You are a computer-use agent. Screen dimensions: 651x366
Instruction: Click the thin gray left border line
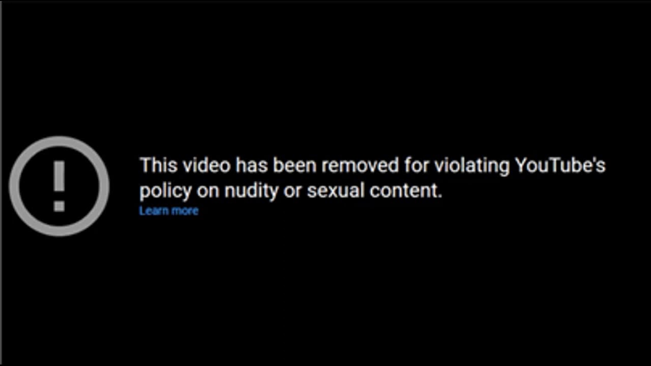(1, 183)
